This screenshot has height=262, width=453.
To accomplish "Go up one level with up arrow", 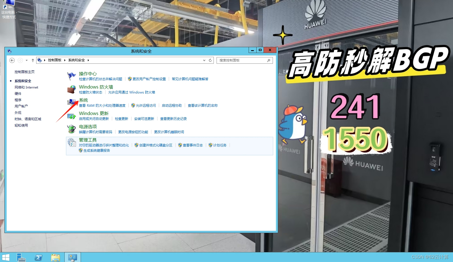I will click(x=33, y=60).
